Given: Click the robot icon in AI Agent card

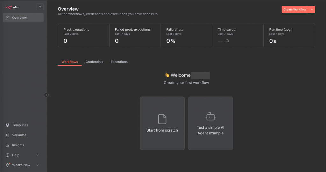Looking at the screenshot, I should pos(210,117).
